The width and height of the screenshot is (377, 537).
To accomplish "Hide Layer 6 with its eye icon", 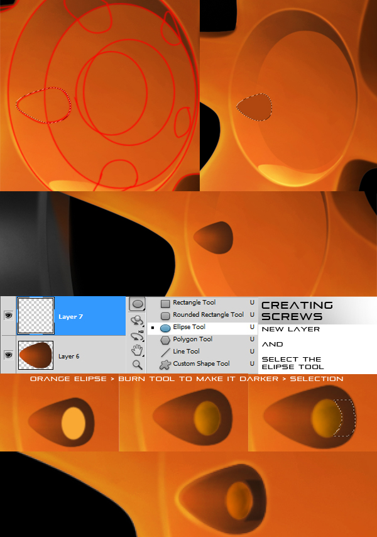I will 9,355.
